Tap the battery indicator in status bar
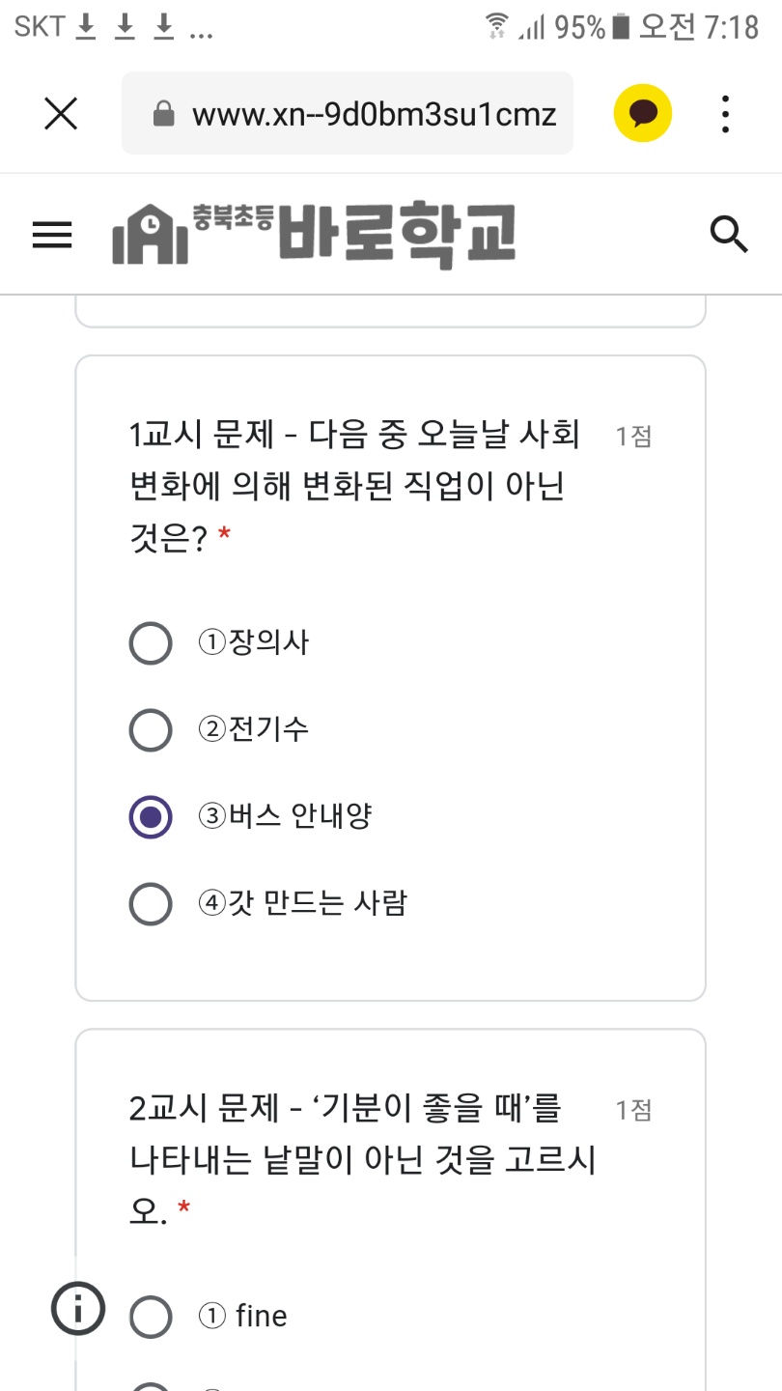 (621, 27)
